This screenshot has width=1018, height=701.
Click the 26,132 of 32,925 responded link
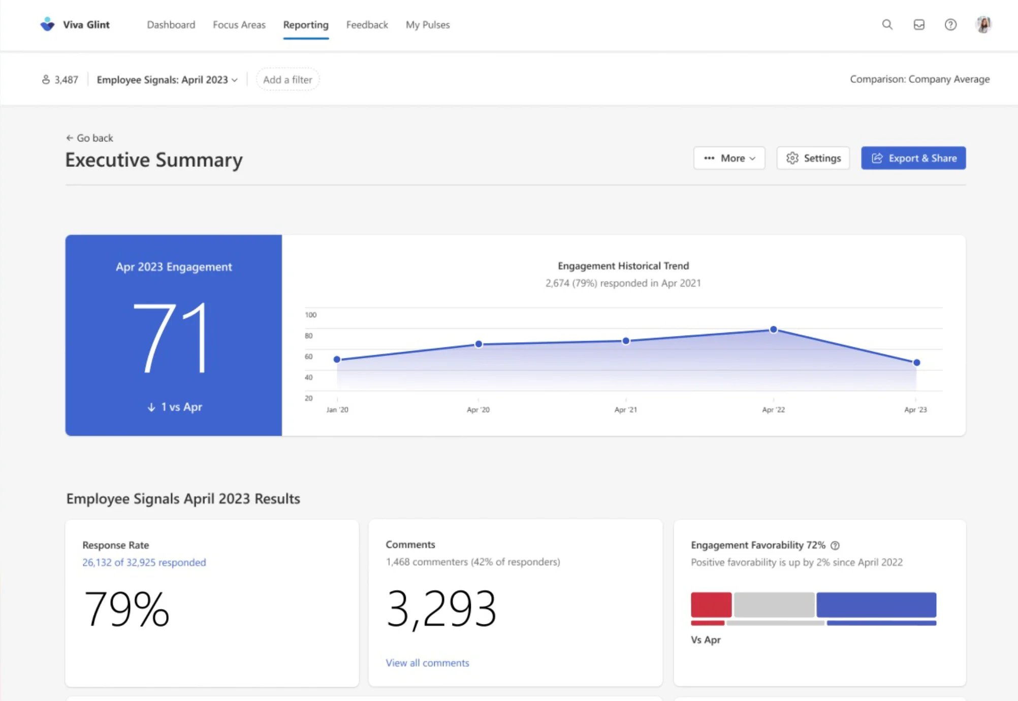coord(144,562)
